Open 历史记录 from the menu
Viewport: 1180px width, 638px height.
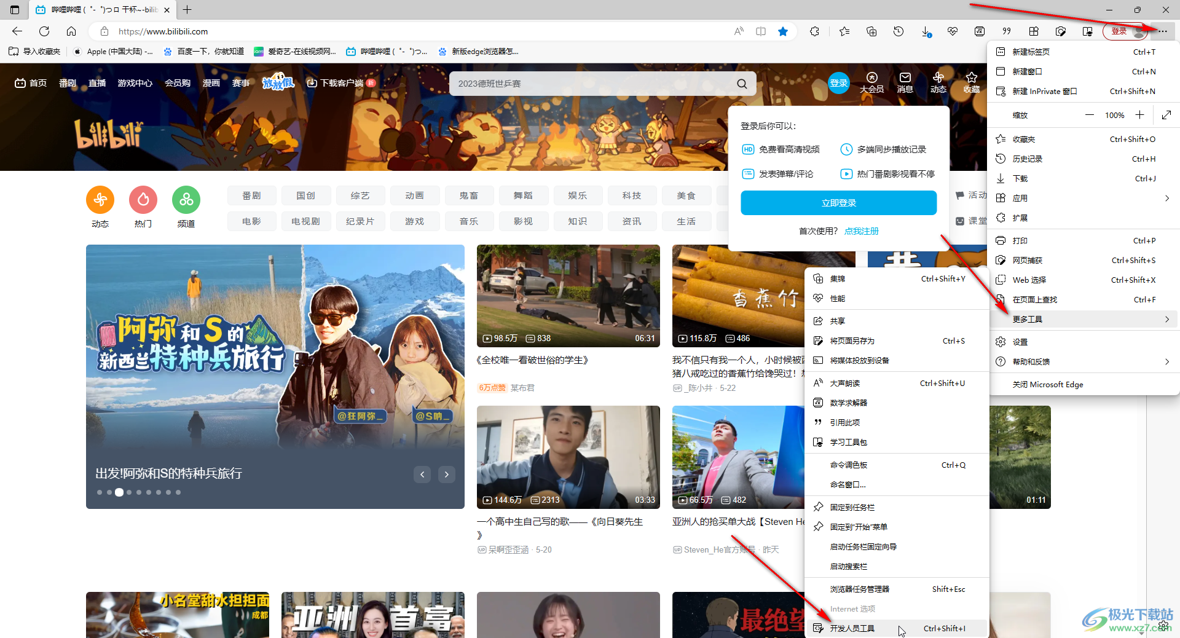[x=1084, y=159]
